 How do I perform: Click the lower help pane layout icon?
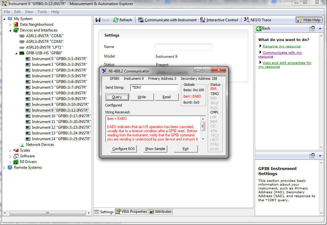pyautogui.click(x=312, y=156)
